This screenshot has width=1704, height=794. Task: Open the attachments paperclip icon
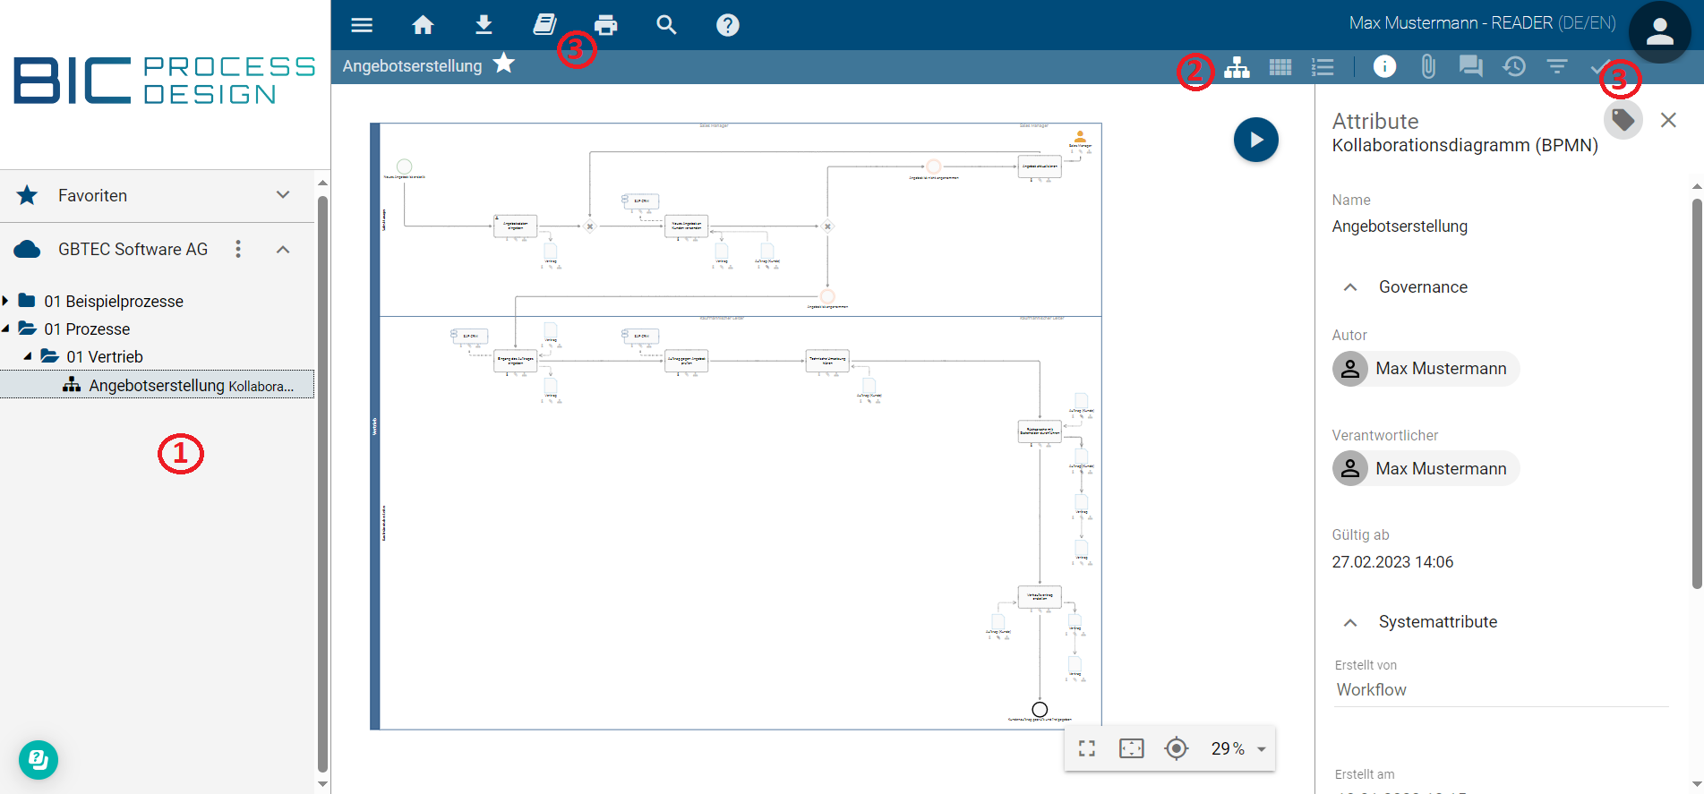1428,66
